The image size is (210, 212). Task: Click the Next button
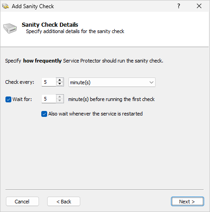pos(187,202)
